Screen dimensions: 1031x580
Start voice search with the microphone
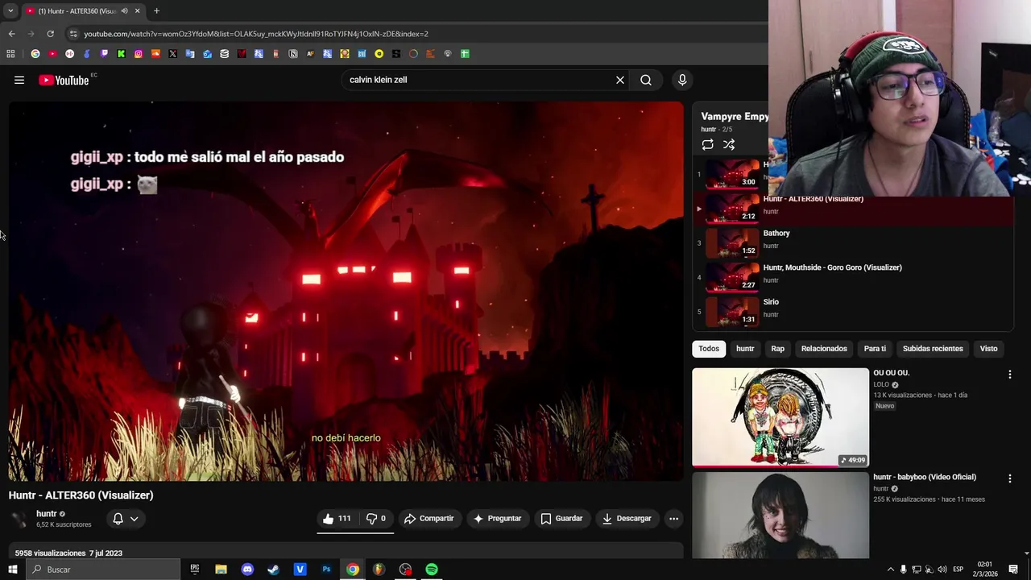click(x=682, y=80)
